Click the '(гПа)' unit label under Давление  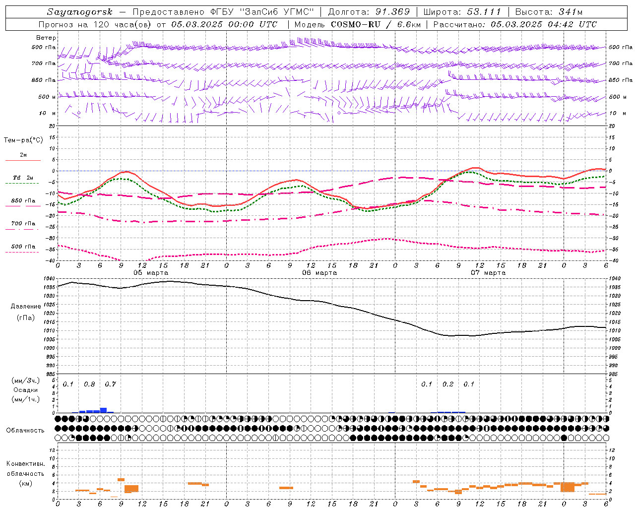(x=26, y=318)
